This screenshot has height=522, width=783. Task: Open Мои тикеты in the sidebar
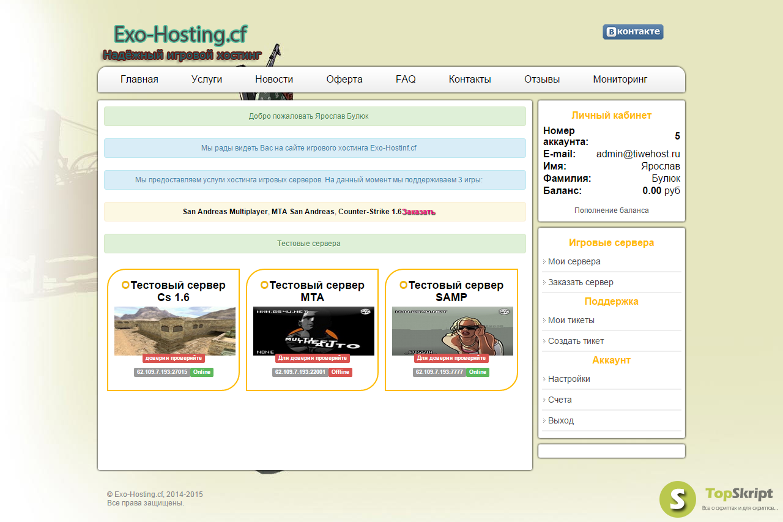tap(571, 320)
